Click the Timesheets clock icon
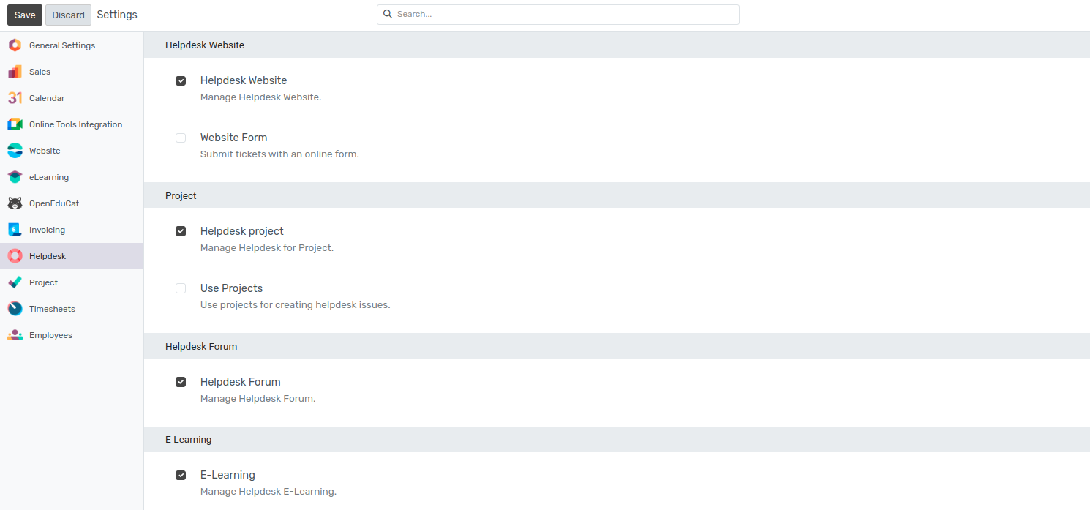This screenshot has width=1090, height=510. [15, 309]
